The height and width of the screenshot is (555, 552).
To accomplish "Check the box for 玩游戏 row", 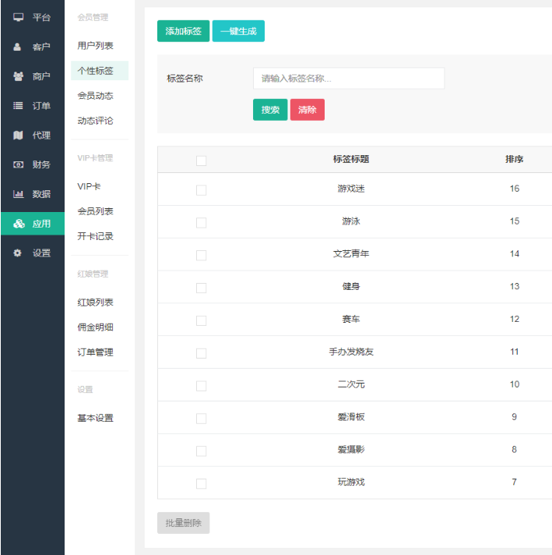I will (x=201, y=483).
